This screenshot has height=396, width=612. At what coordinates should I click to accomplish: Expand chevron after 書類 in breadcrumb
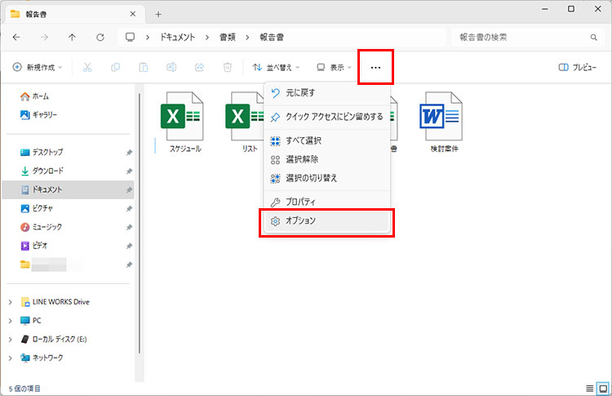tap(247, 38)
